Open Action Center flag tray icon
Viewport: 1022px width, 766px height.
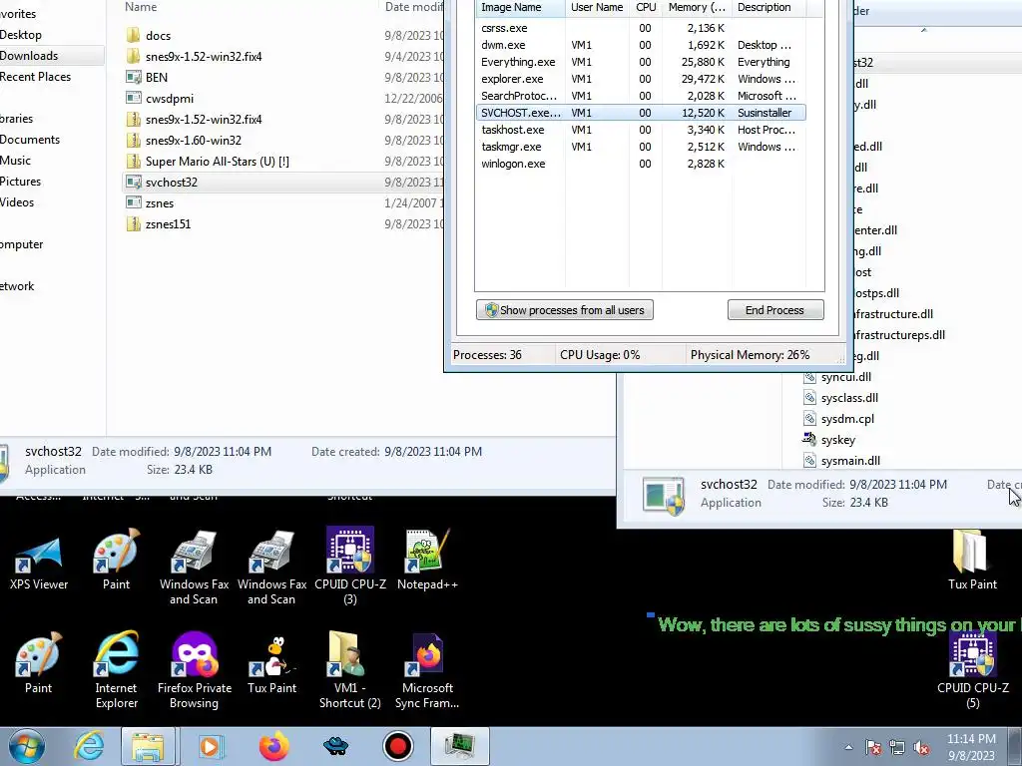click(873, 748)
